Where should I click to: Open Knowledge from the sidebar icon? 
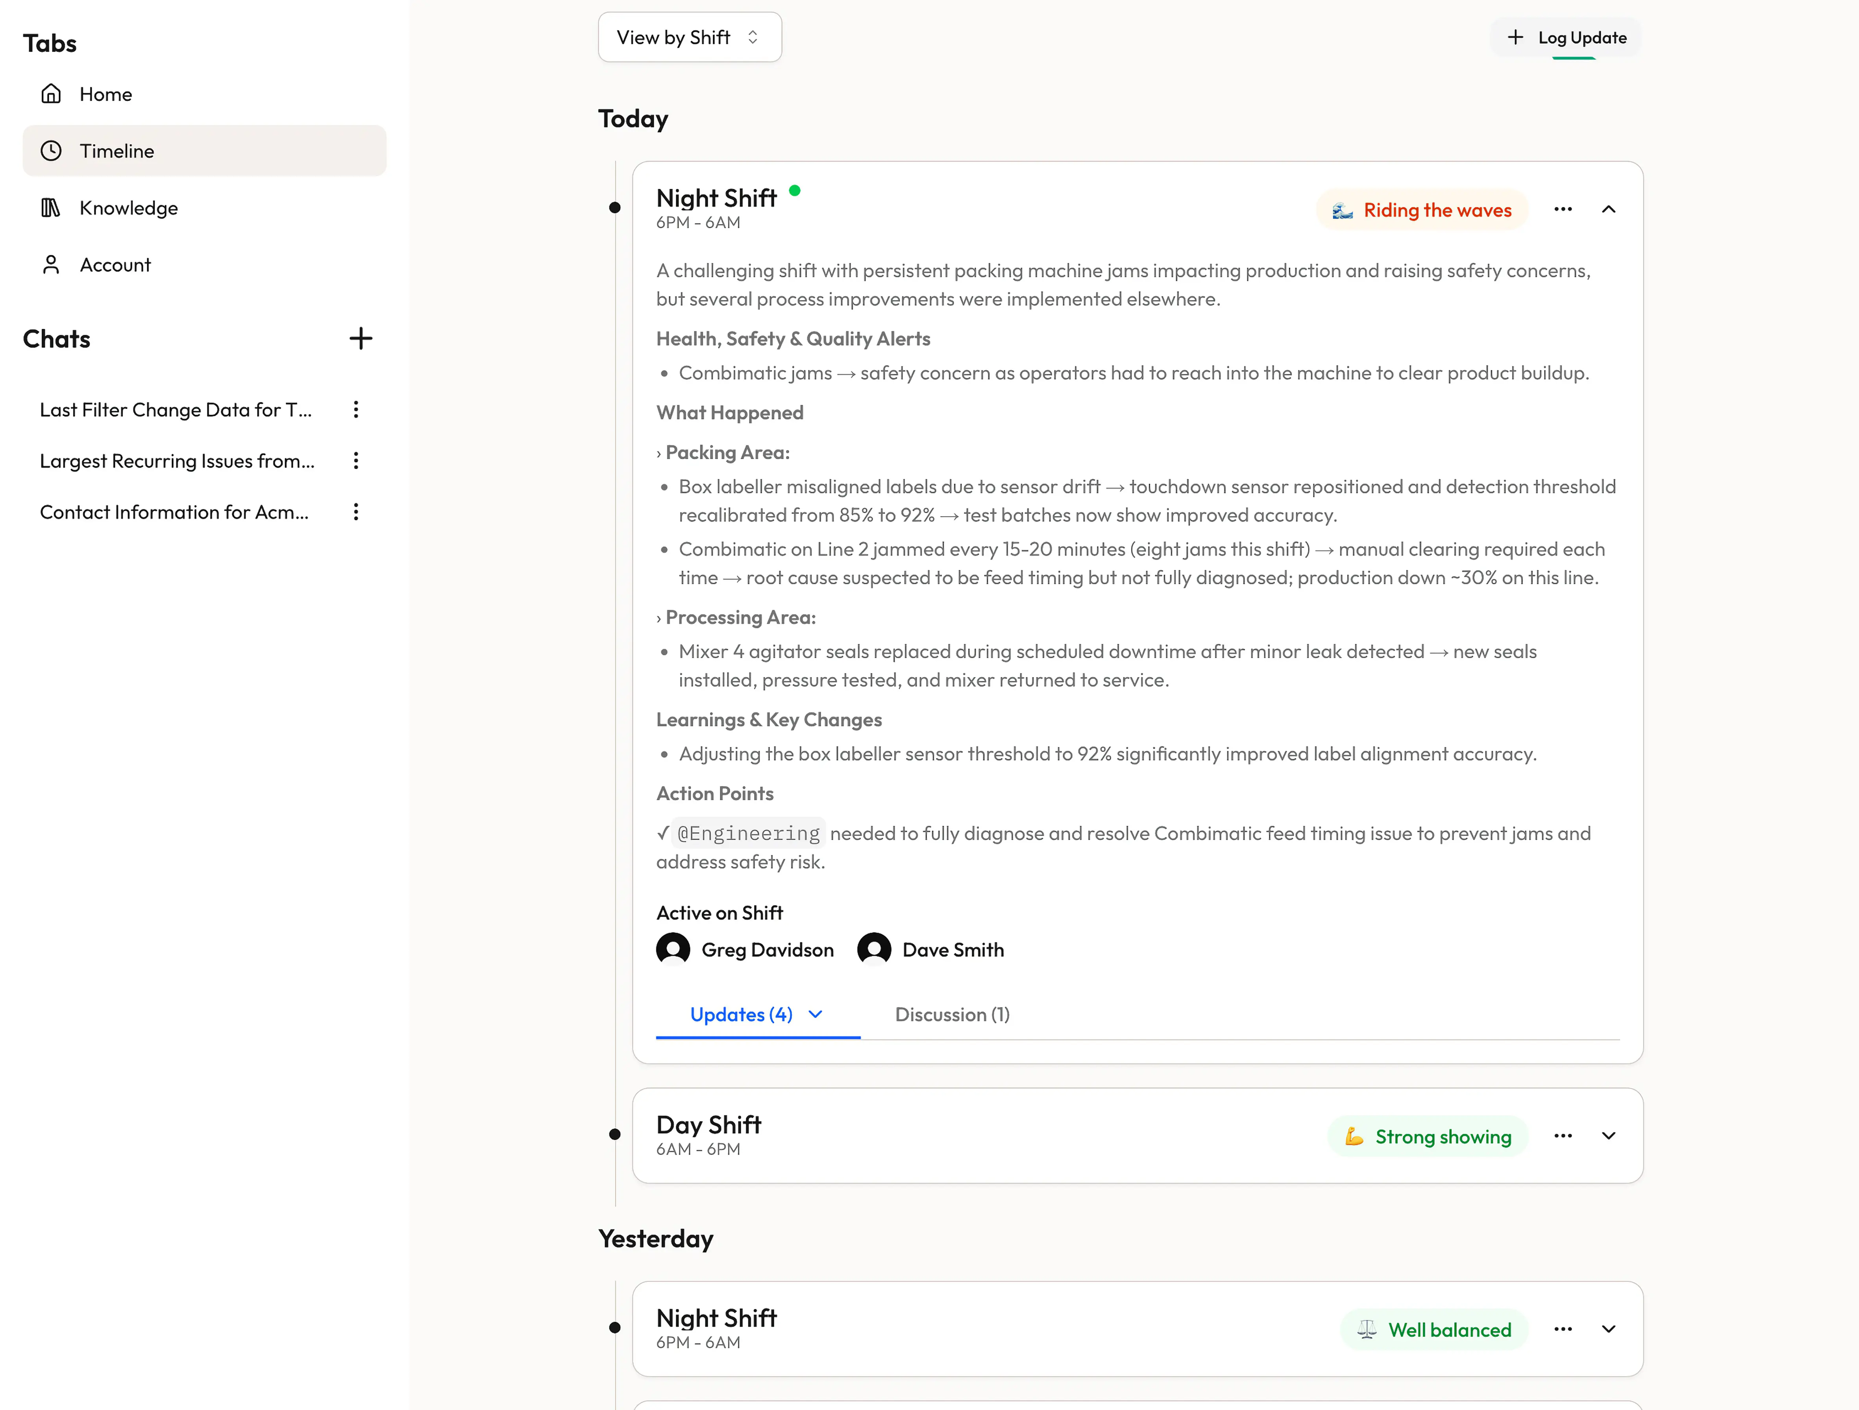[x=51, y=207]
